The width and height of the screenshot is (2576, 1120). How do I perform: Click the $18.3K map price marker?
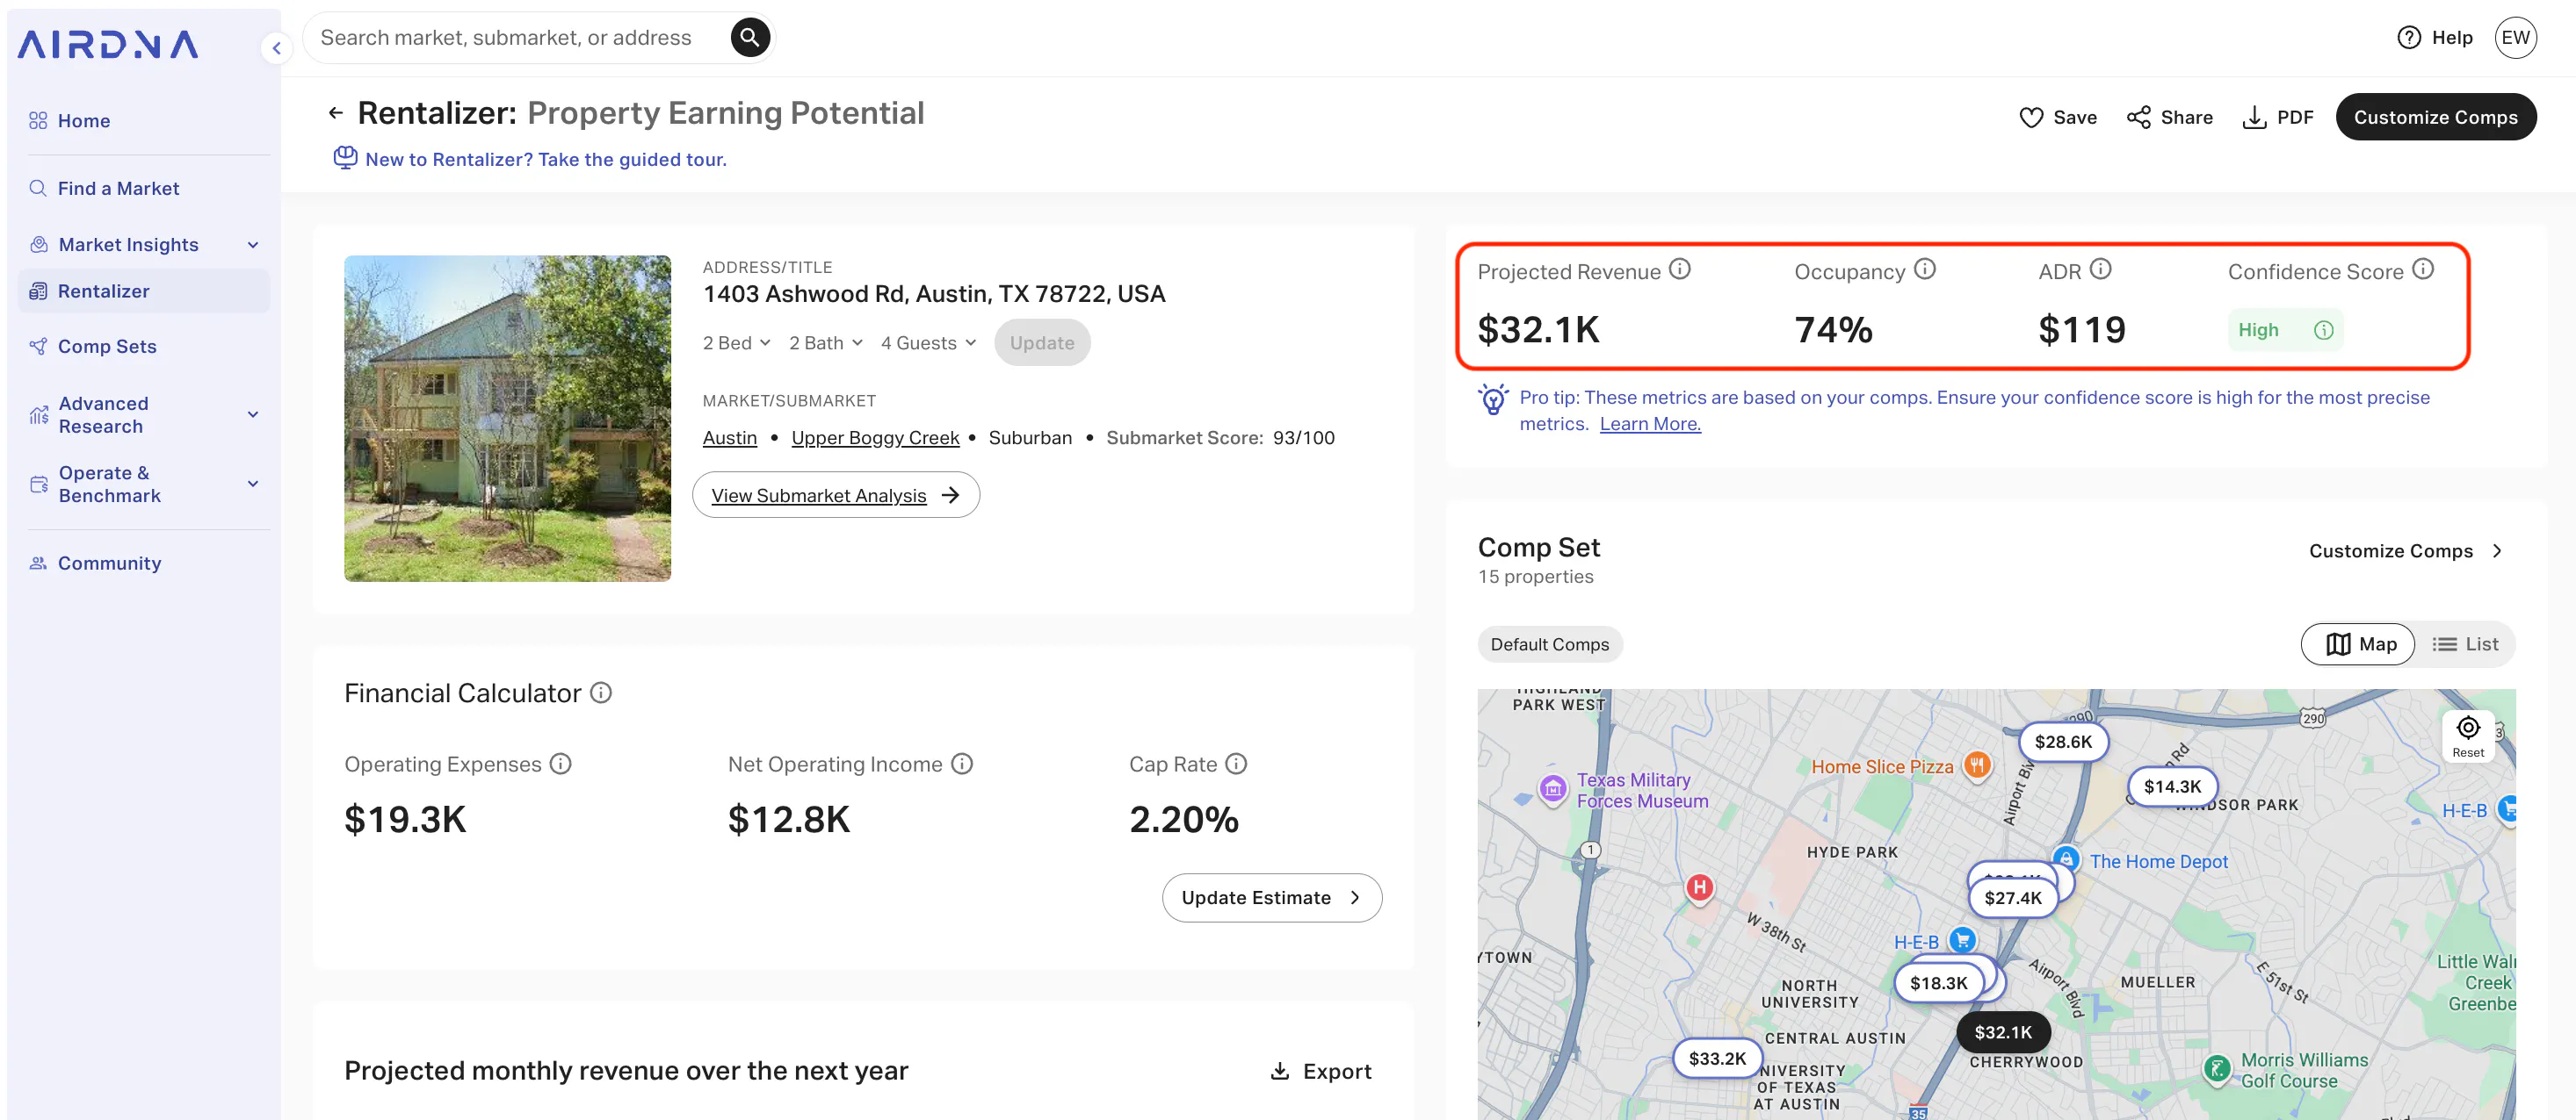(1938, 983)
